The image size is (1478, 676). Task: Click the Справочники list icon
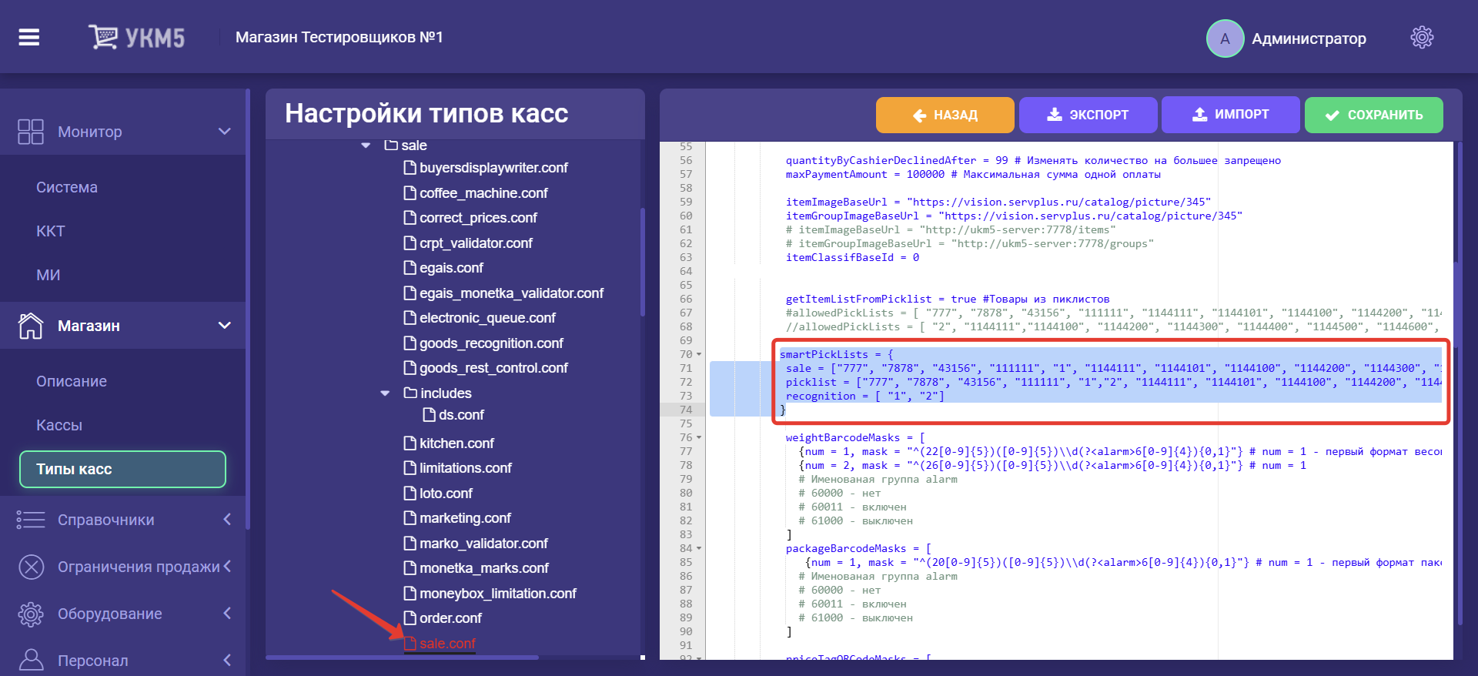click(x=31, y=520)
